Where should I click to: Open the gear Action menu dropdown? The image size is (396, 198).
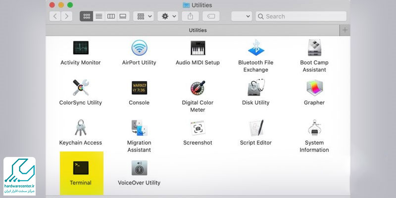point(168,16)
